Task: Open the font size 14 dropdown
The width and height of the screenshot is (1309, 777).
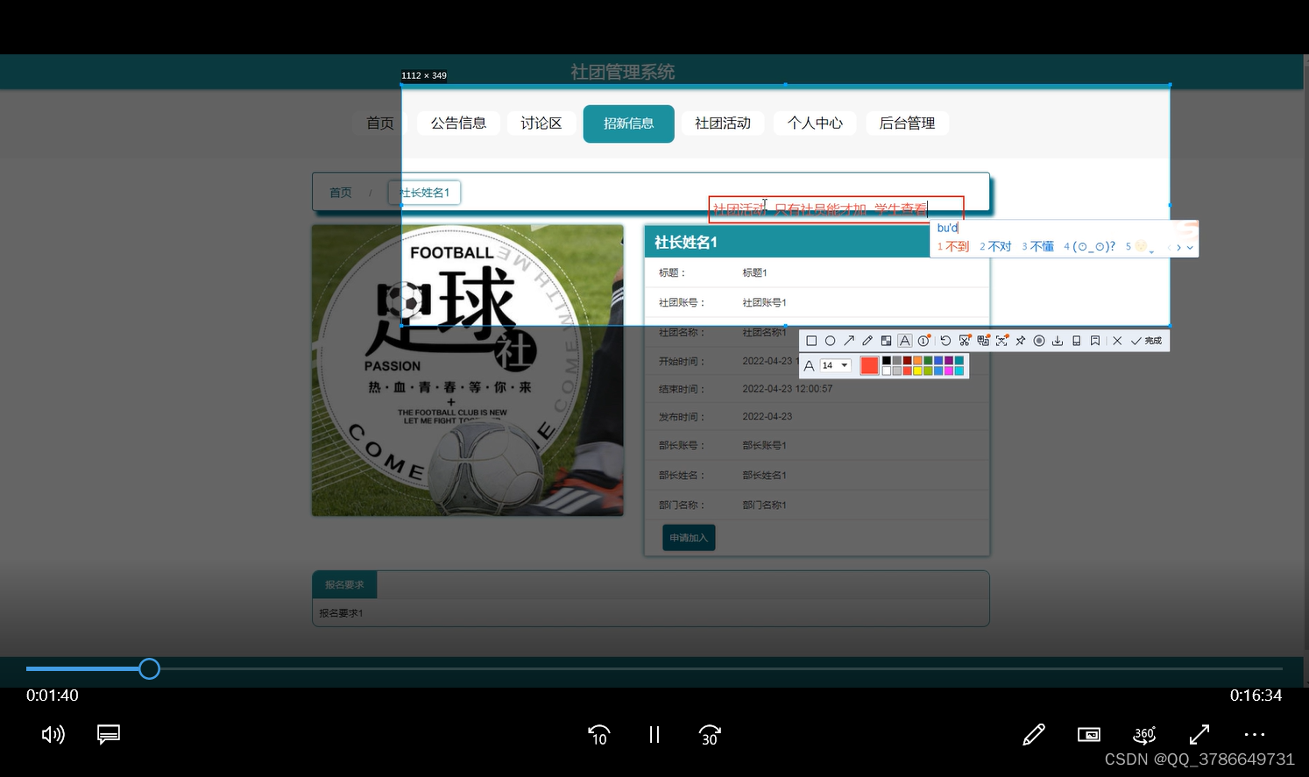Action: pos(836,365)
